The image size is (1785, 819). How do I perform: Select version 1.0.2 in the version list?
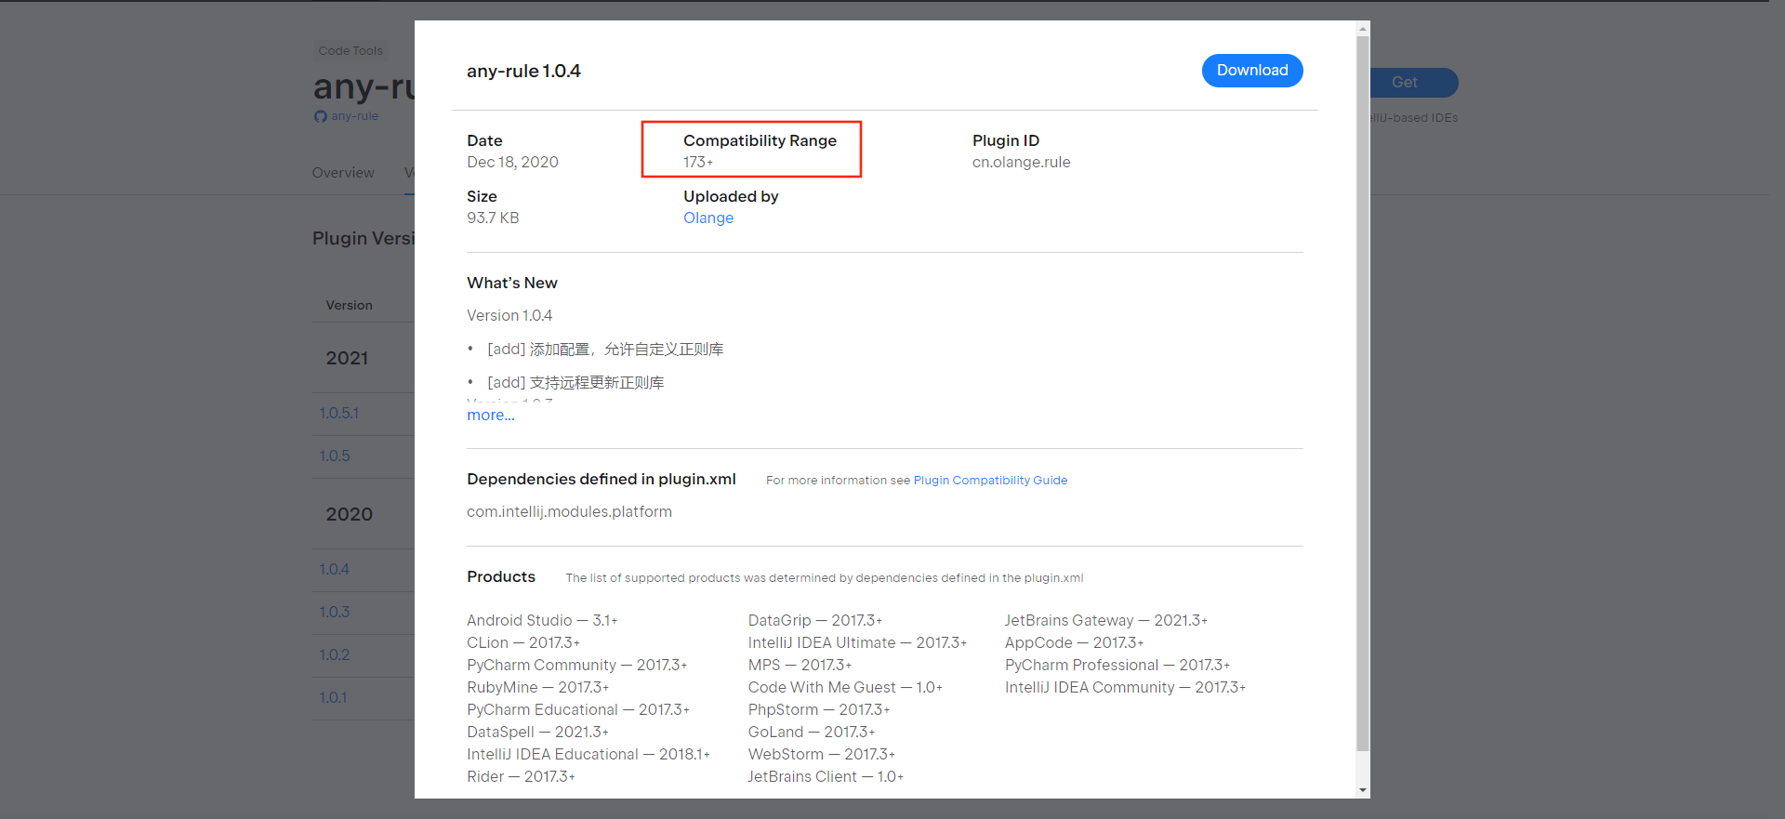(335, 654)
